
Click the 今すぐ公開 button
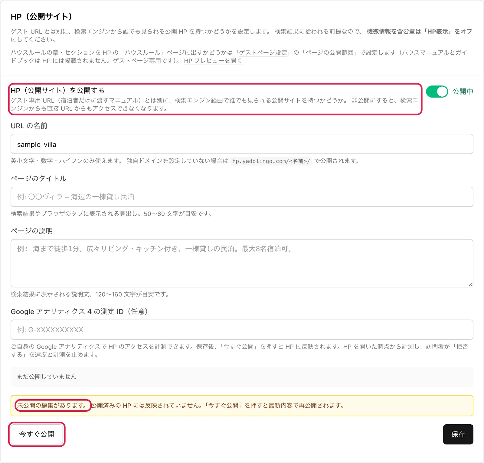37,434
